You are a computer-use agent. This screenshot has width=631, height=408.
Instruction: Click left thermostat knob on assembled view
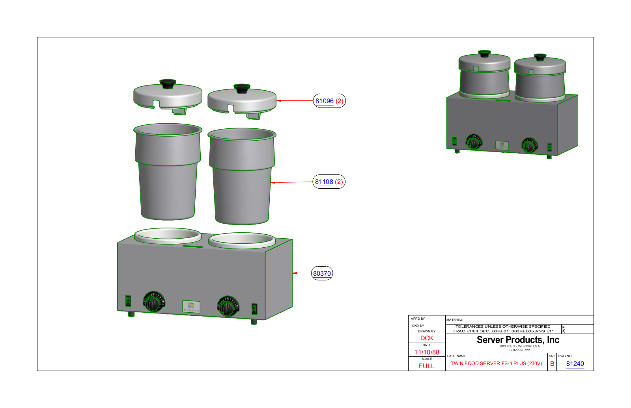pos(474,142)
